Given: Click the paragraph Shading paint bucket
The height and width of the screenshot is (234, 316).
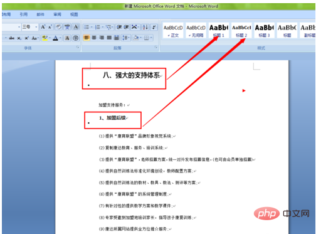Looking at the screenshot, I should [x=136, y=38].
